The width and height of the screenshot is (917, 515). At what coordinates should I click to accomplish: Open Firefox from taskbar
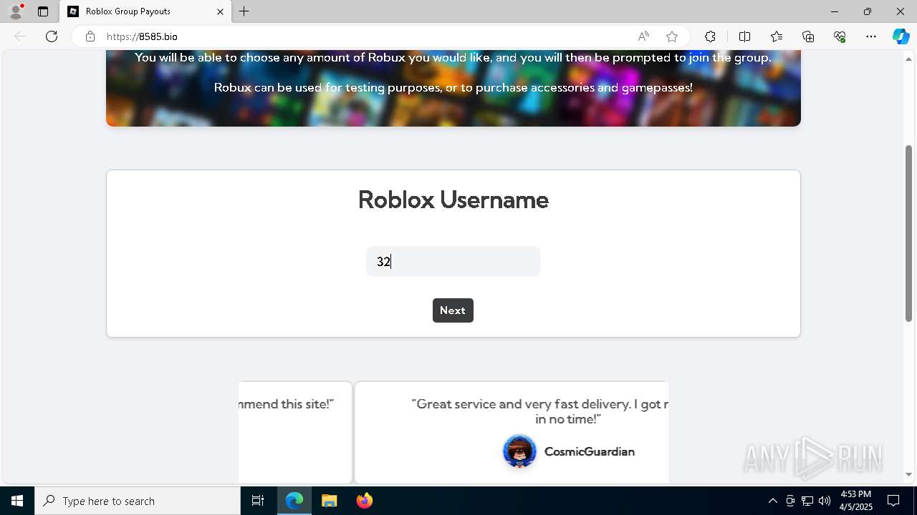[x=365, y=501]
